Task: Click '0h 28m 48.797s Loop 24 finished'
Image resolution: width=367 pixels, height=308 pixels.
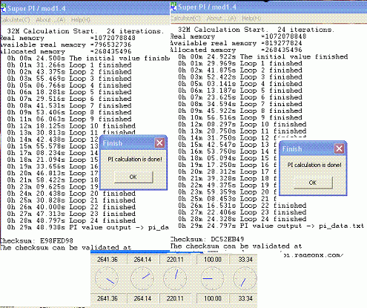Action: (71, 220)
